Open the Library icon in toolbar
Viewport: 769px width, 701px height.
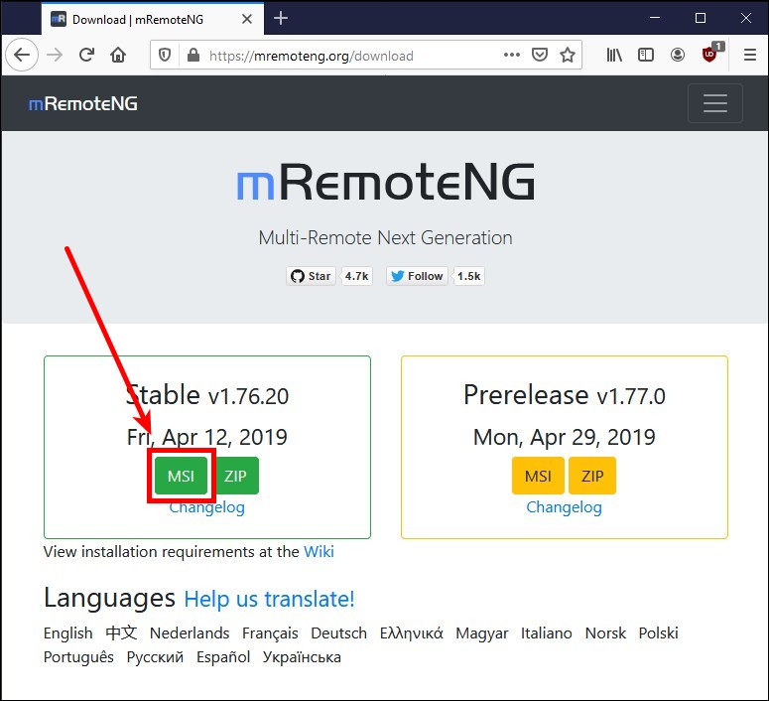click(x=615, y=56)
